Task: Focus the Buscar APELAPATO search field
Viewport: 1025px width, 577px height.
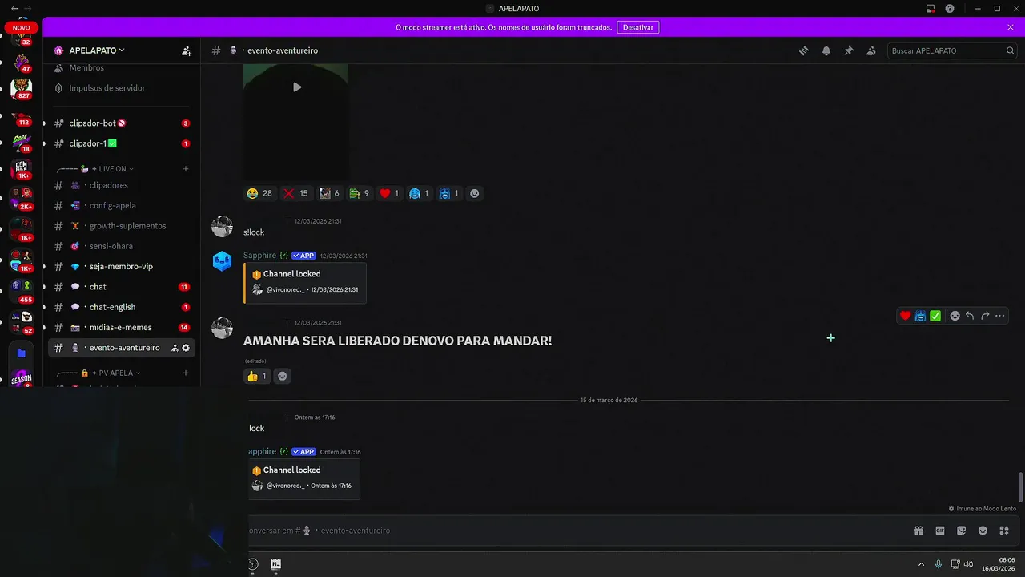Action: (x=953, y=50)
